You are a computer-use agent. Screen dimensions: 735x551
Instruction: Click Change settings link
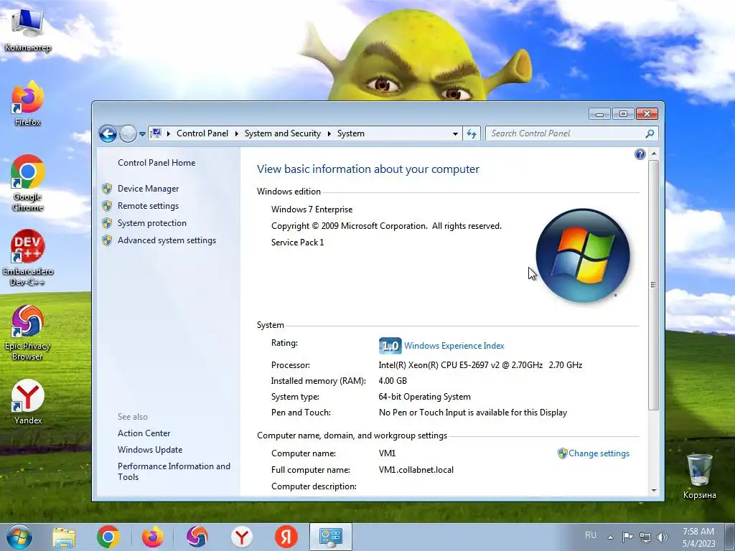599,453
